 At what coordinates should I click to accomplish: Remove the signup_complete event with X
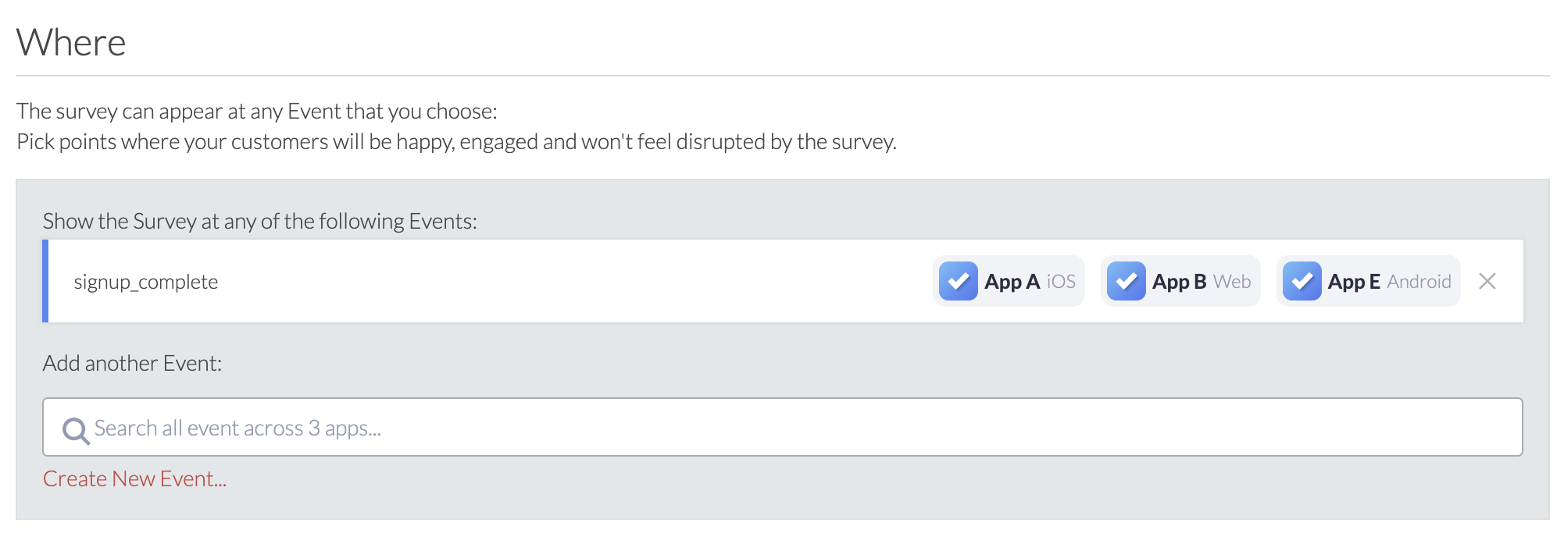click(1487, 281)
